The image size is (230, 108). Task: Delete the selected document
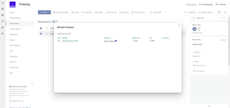click(x=99, y=12)
